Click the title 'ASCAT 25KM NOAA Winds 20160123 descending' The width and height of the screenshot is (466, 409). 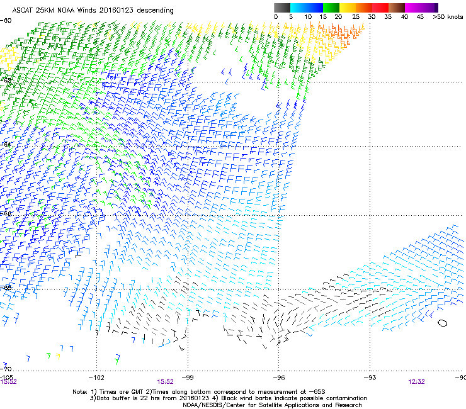coord(93,10)
